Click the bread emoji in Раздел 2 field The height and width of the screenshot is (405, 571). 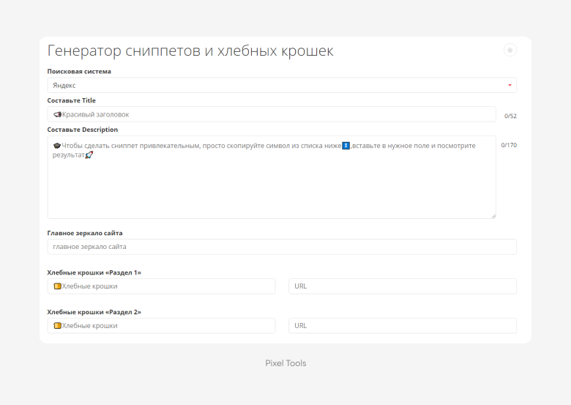(x=57, y=326)
